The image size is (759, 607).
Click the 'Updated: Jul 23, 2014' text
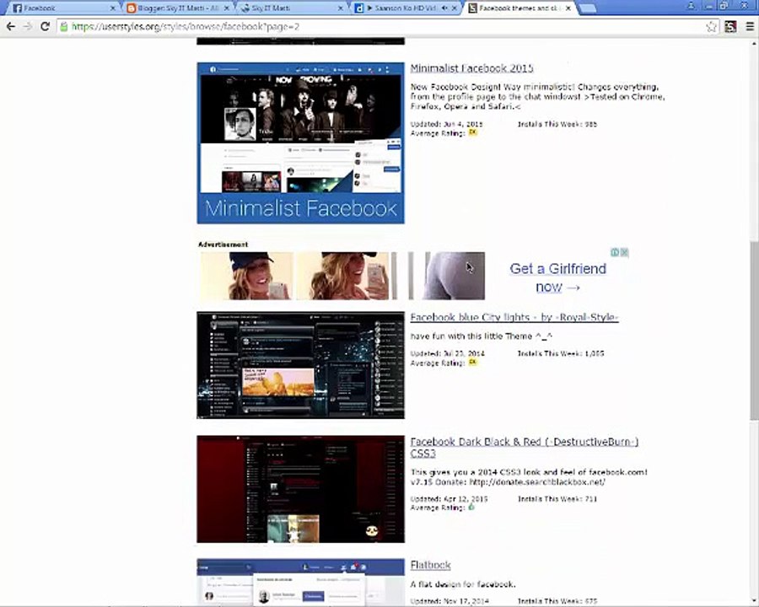(447, 353)
